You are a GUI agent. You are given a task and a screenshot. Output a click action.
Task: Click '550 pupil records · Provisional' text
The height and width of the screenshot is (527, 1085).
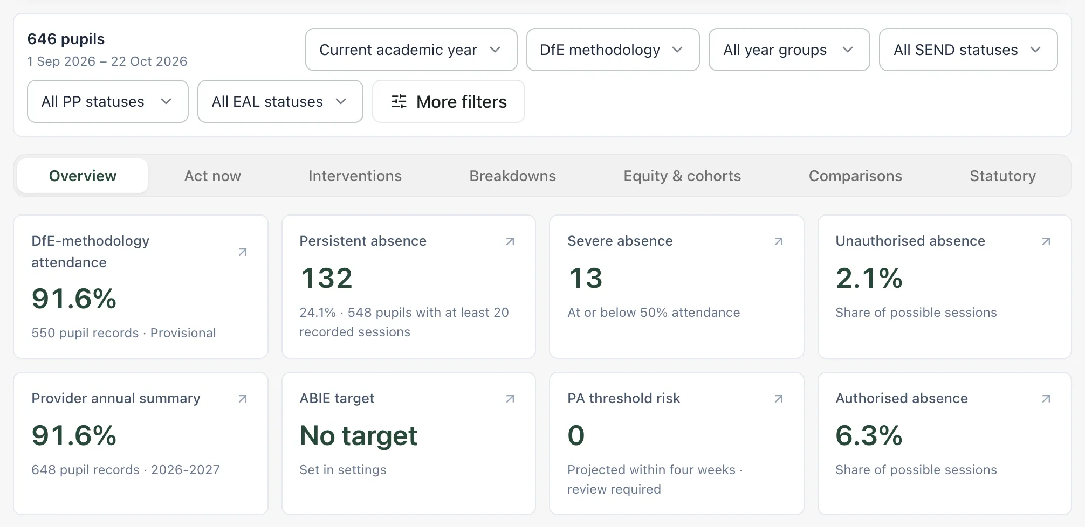coord(123,333)
